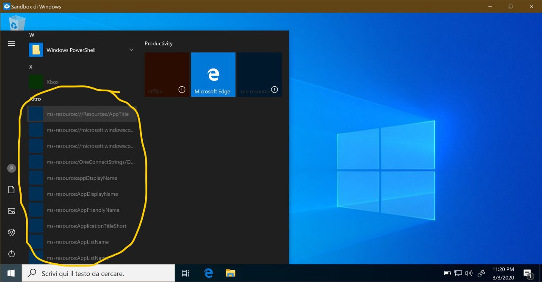The height and width of the screenshot is (282, 542).
Task: Click the Altro group header
Action: [35, 99]
